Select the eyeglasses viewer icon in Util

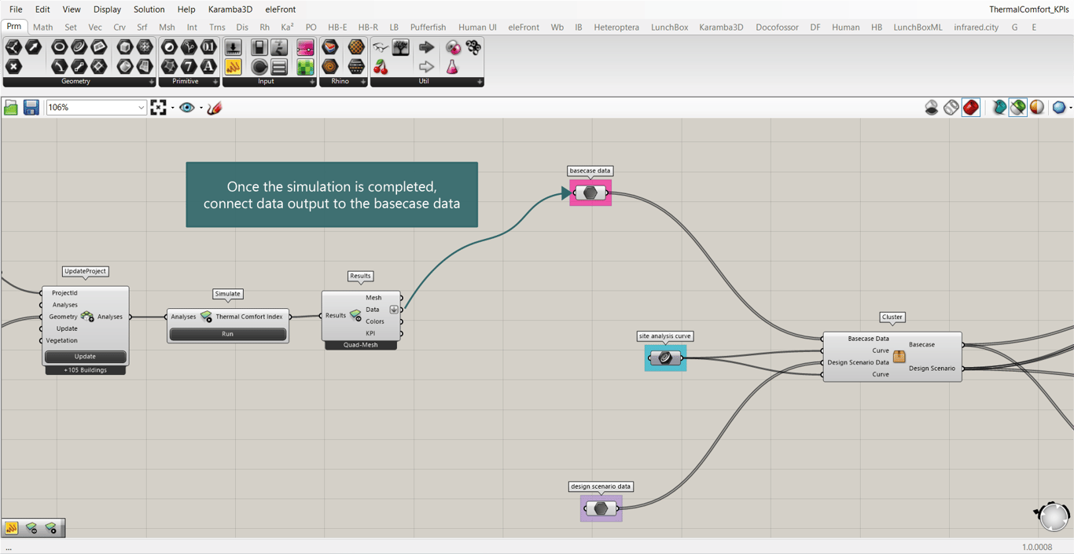pyautogui.click(x=381, y=47)
